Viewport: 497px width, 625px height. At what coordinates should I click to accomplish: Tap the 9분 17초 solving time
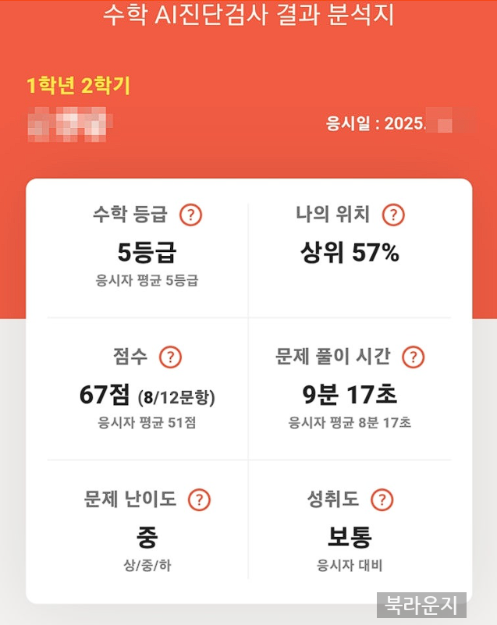tap(350, 395)
